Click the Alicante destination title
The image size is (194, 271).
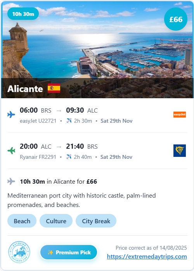click(25, 89)
